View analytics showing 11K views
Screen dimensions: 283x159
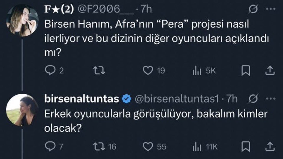tap(196, 146)
